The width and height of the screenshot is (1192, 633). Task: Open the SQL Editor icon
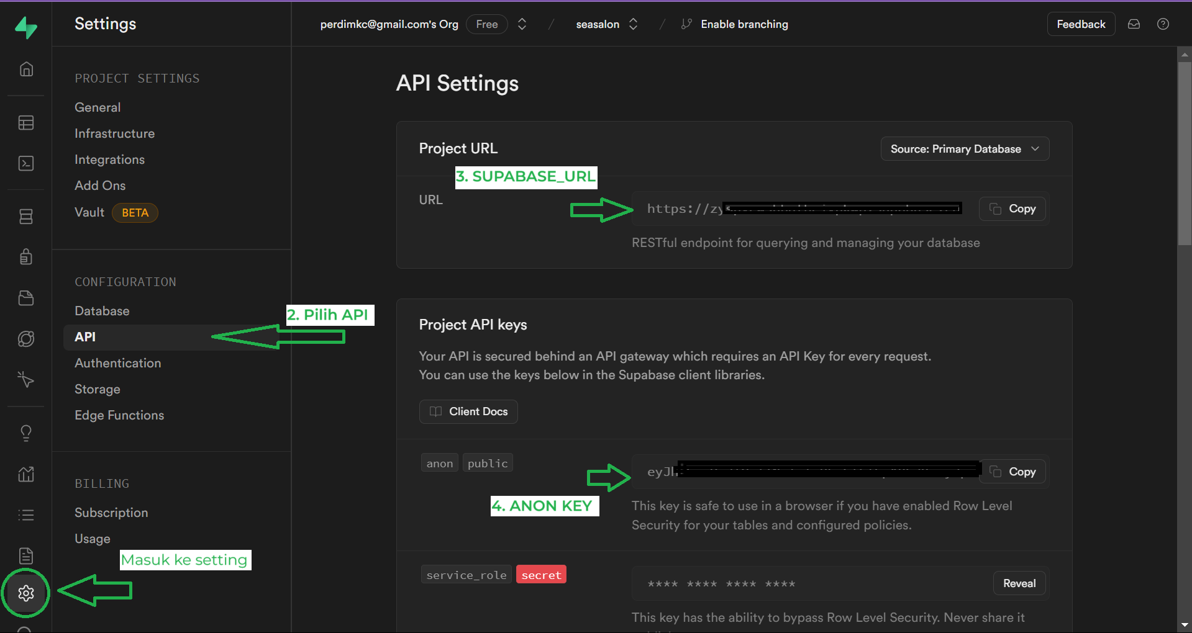pyautogui.click(x=26, y=163)
